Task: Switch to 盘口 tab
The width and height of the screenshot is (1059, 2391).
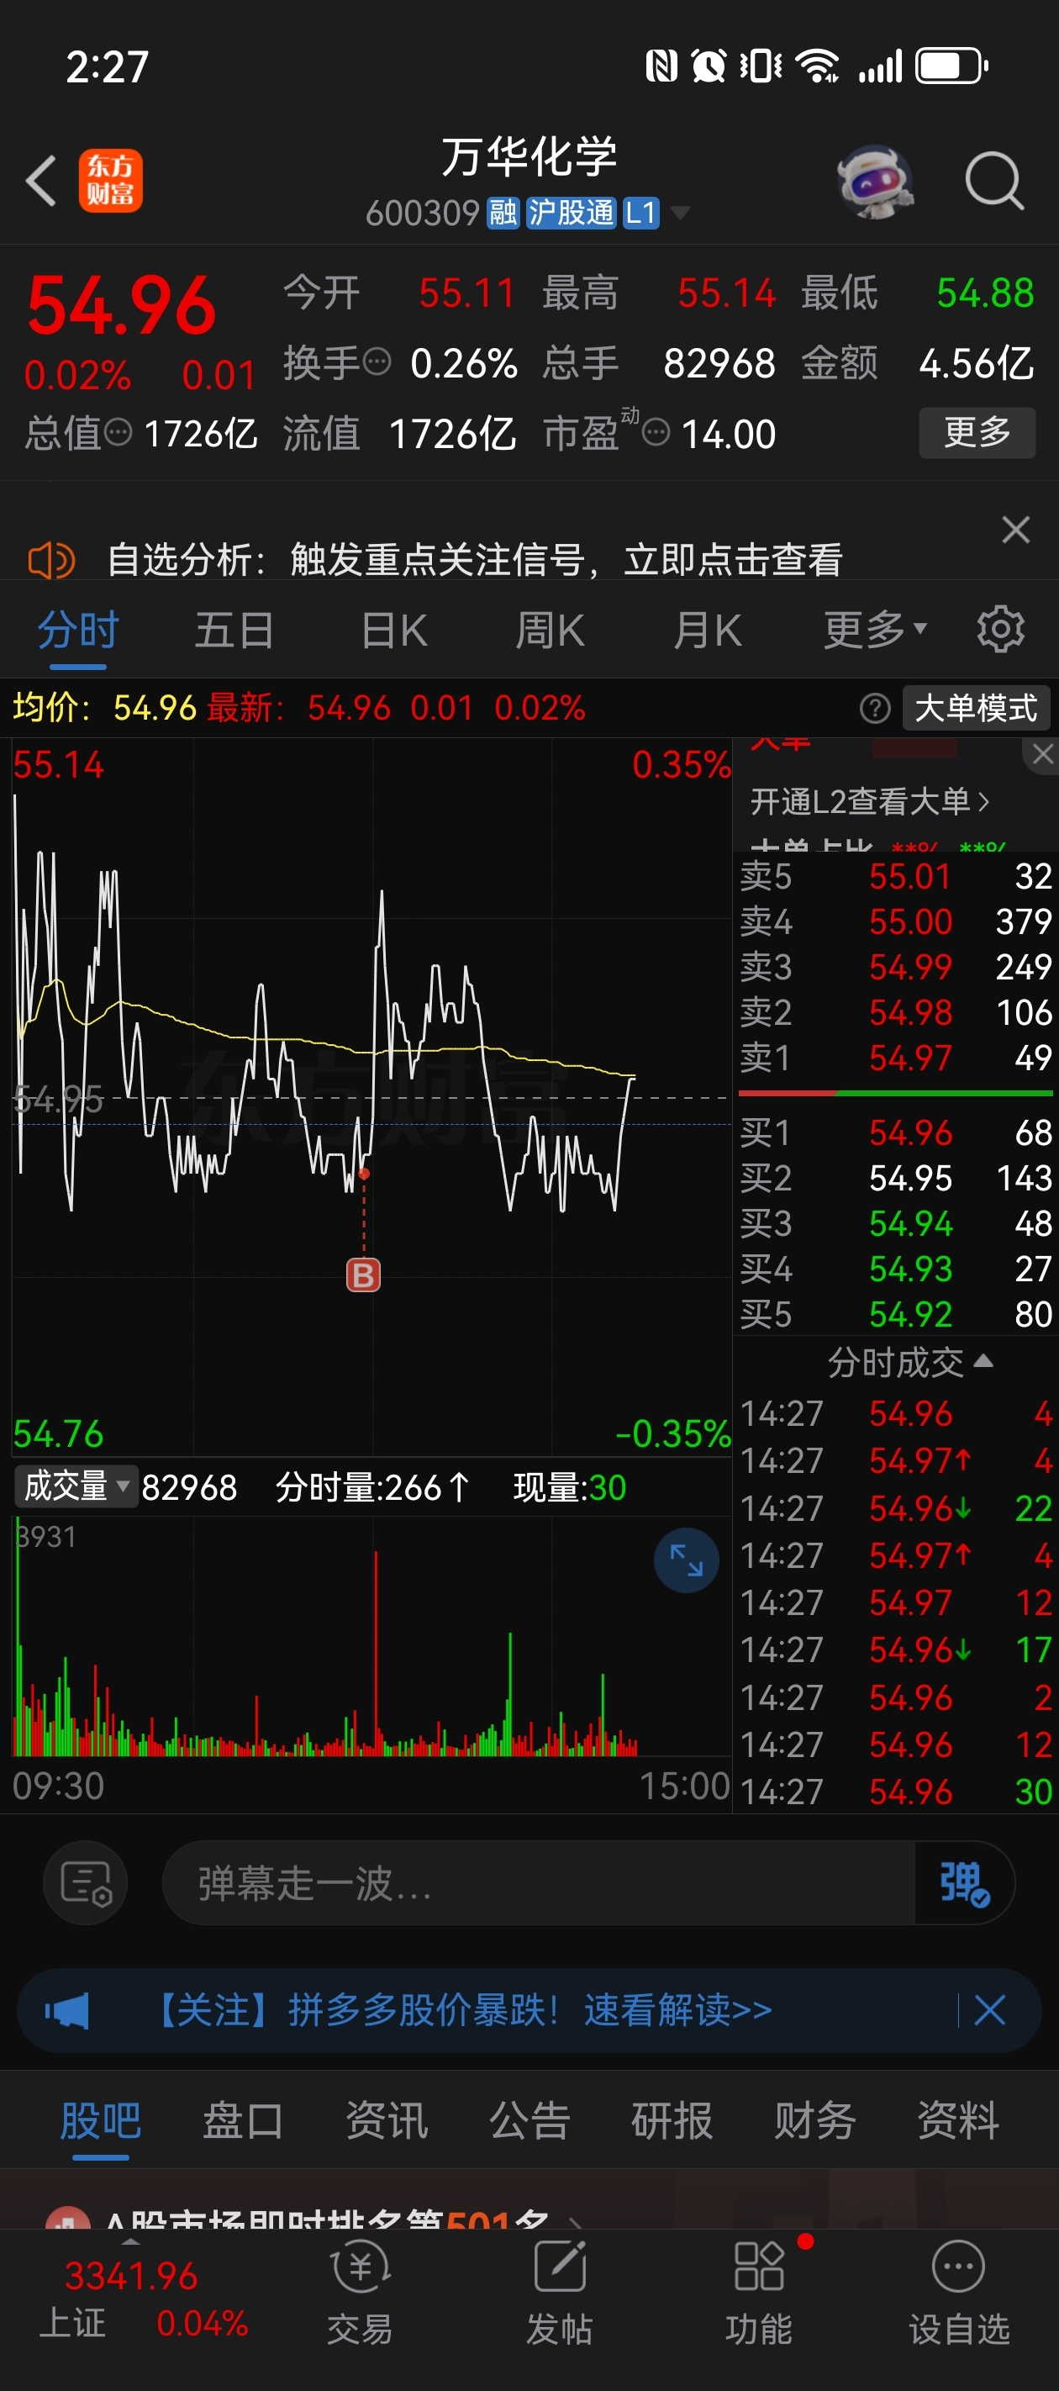Action: pos(243,2122)
